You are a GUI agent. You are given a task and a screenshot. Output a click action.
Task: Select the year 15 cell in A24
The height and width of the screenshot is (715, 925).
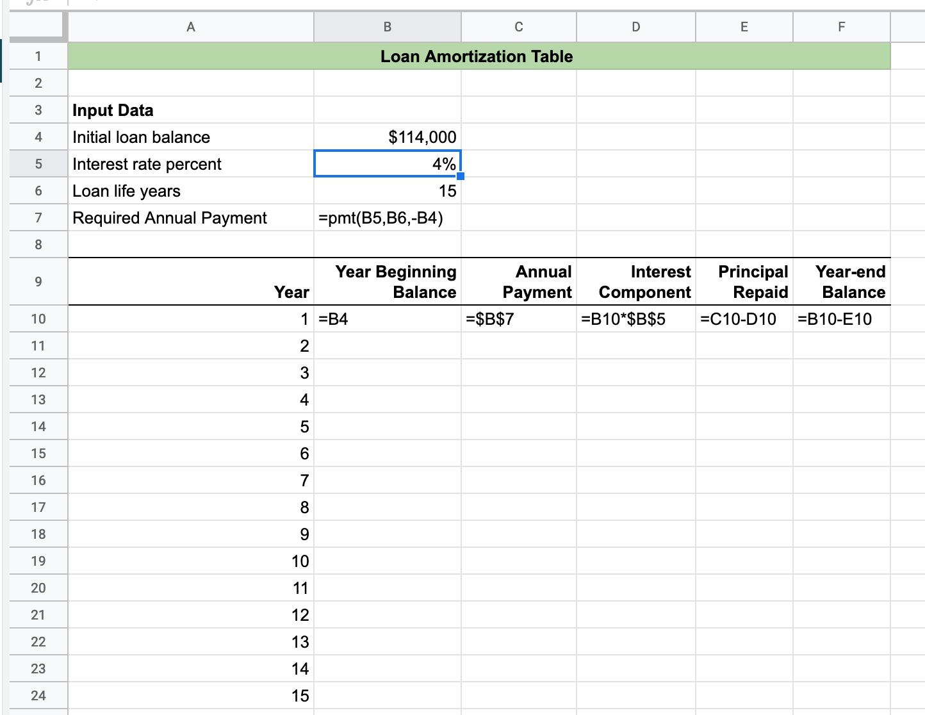191,696
